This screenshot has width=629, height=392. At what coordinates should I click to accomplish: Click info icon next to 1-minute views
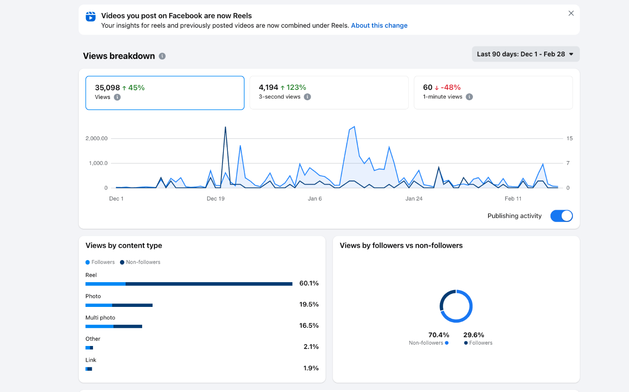pyautogui.click(x=469, y=97)
